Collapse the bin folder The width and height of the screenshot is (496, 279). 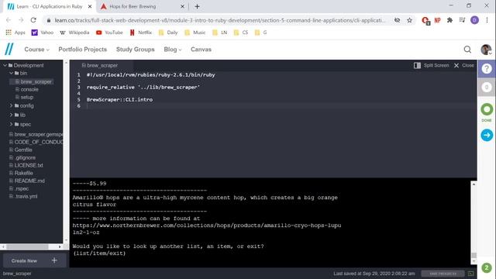point(12,73)
